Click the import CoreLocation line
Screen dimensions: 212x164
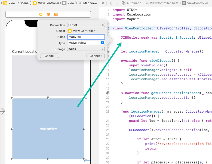point(132,14)
